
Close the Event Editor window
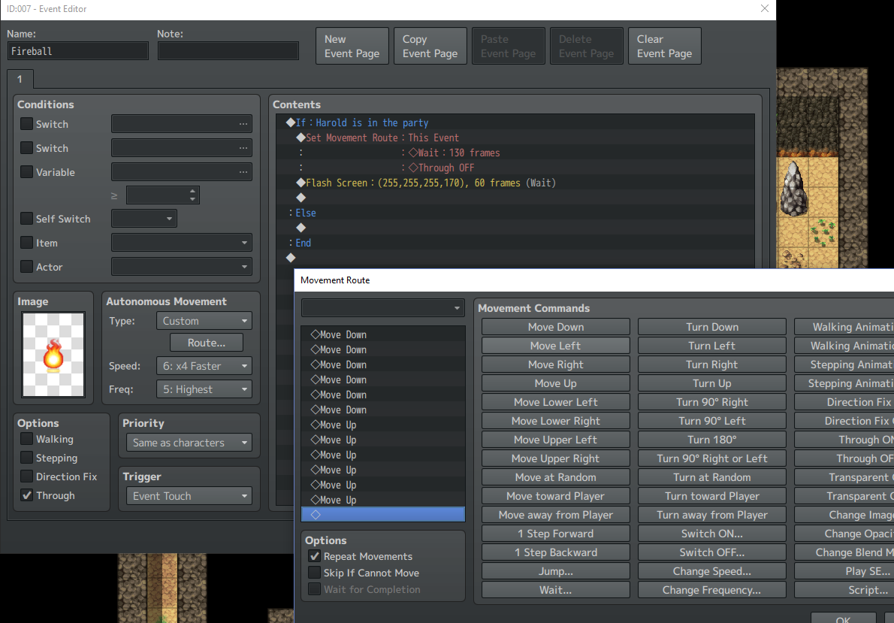(765, 8)
